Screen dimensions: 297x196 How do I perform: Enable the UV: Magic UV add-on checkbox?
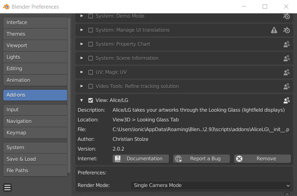91,72
